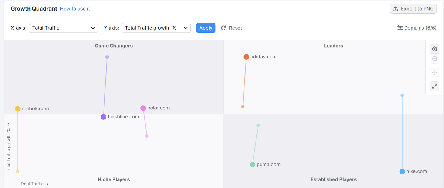The height and width of the screenshot is (188, 444).
Task: Click the Export to PNG button
Action: click(x=413, y=9)
